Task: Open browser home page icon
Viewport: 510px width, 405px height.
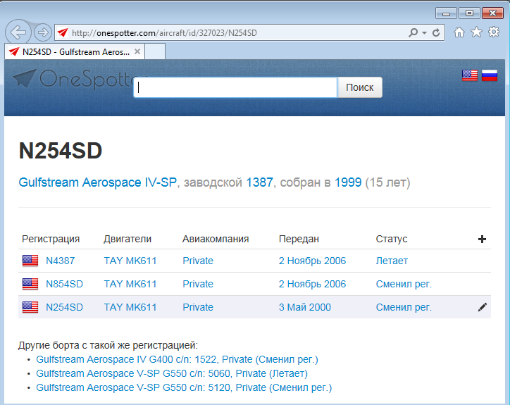Action: point(459,32)
